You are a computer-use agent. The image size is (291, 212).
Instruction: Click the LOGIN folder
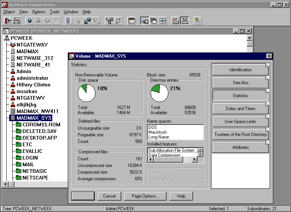(x=27, y=158)
